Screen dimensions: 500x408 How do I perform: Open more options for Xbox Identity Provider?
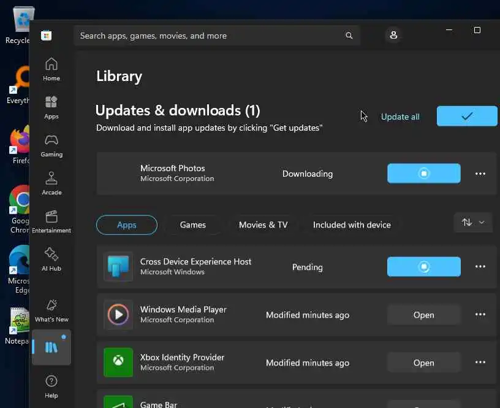480,362
